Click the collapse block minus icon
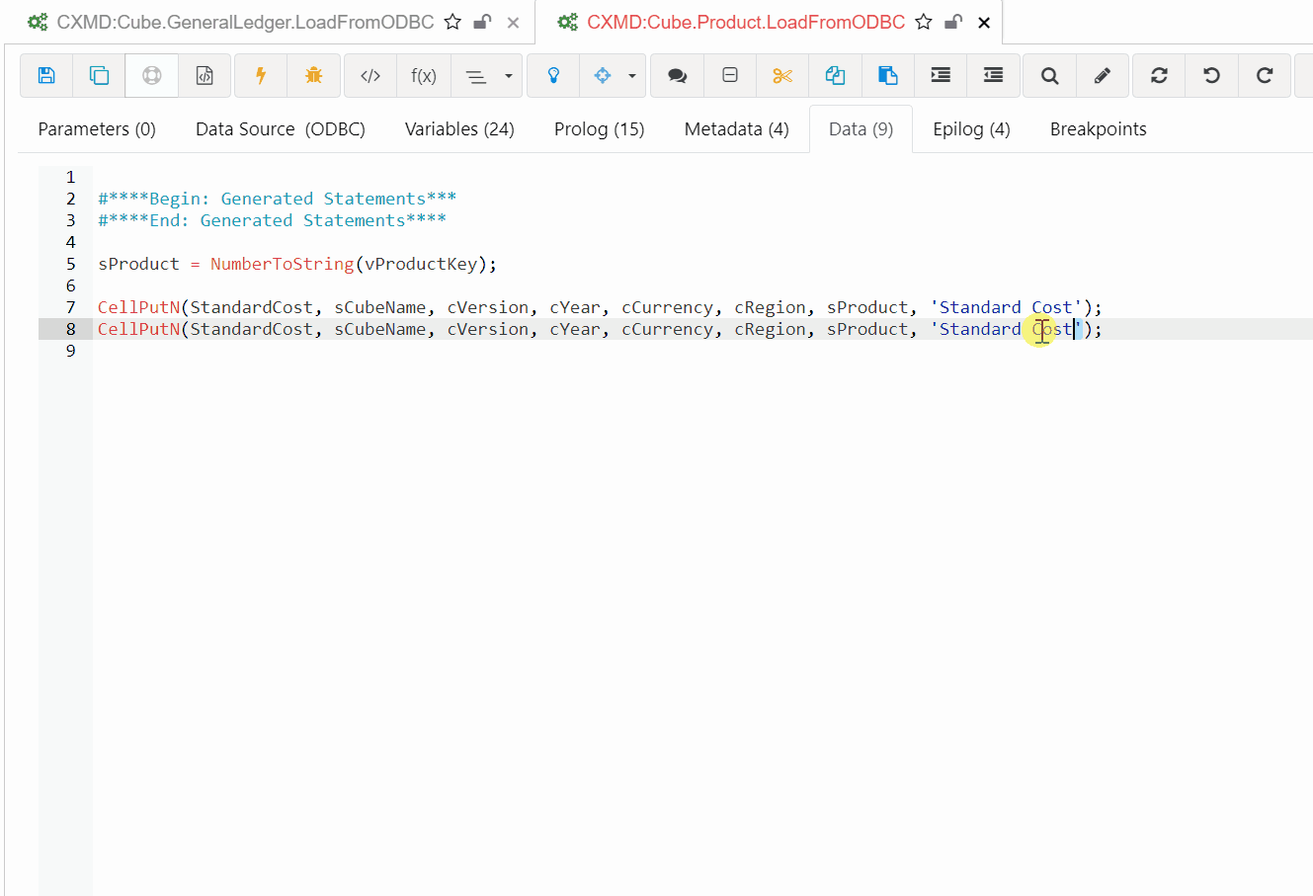Image resolution: width=1313 pixels, height=896 pixels. pos(730,75)
